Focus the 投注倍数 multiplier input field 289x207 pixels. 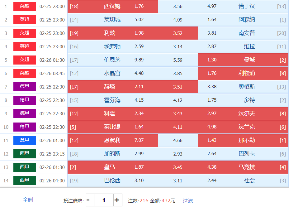coord(104,200)
